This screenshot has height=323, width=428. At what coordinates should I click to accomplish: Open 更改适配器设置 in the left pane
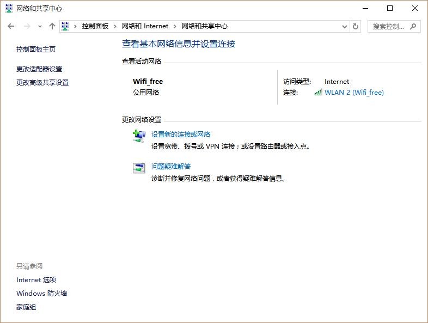tap(39, 69)
